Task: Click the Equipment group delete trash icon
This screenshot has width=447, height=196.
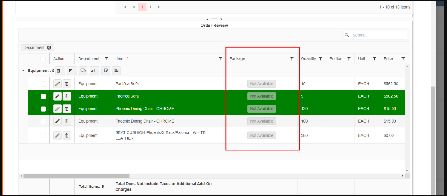Action: [x=59, y=71]
